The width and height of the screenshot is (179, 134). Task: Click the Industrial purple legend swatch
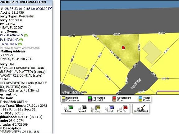[x=90, y=100]
